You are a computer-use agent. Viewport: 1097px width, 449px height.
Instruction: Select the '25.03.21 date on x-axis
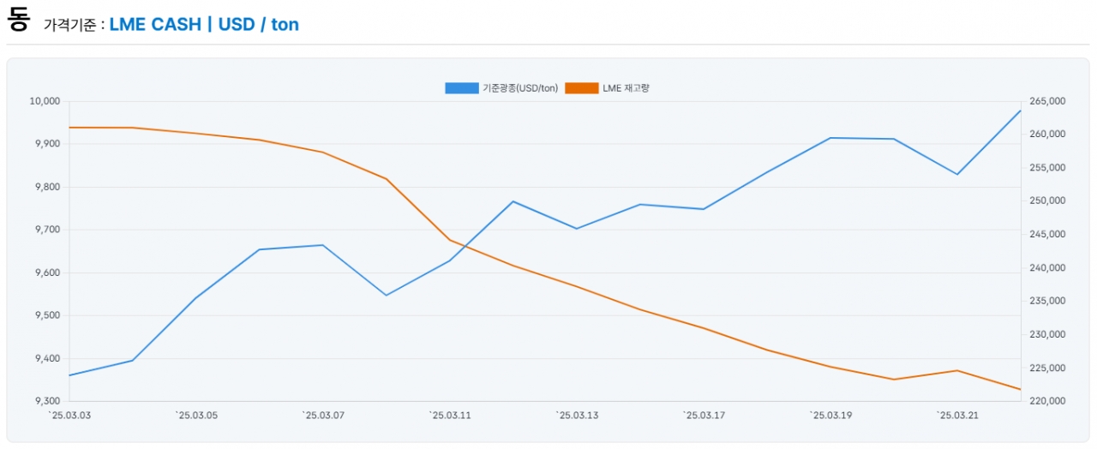coord(957,416)
